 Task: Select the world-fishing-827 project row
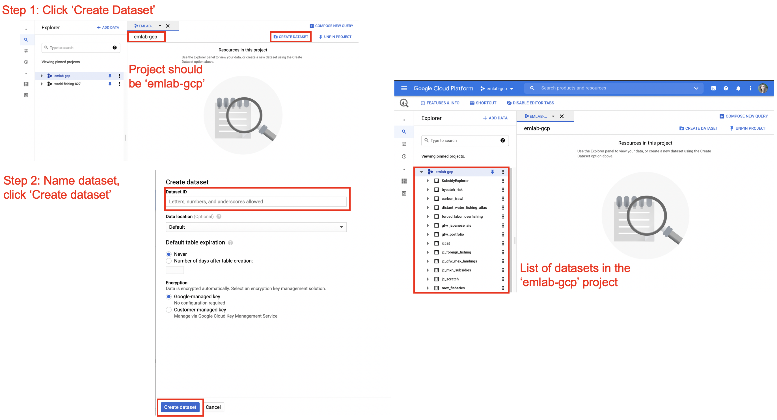click(x=79, y=84)
